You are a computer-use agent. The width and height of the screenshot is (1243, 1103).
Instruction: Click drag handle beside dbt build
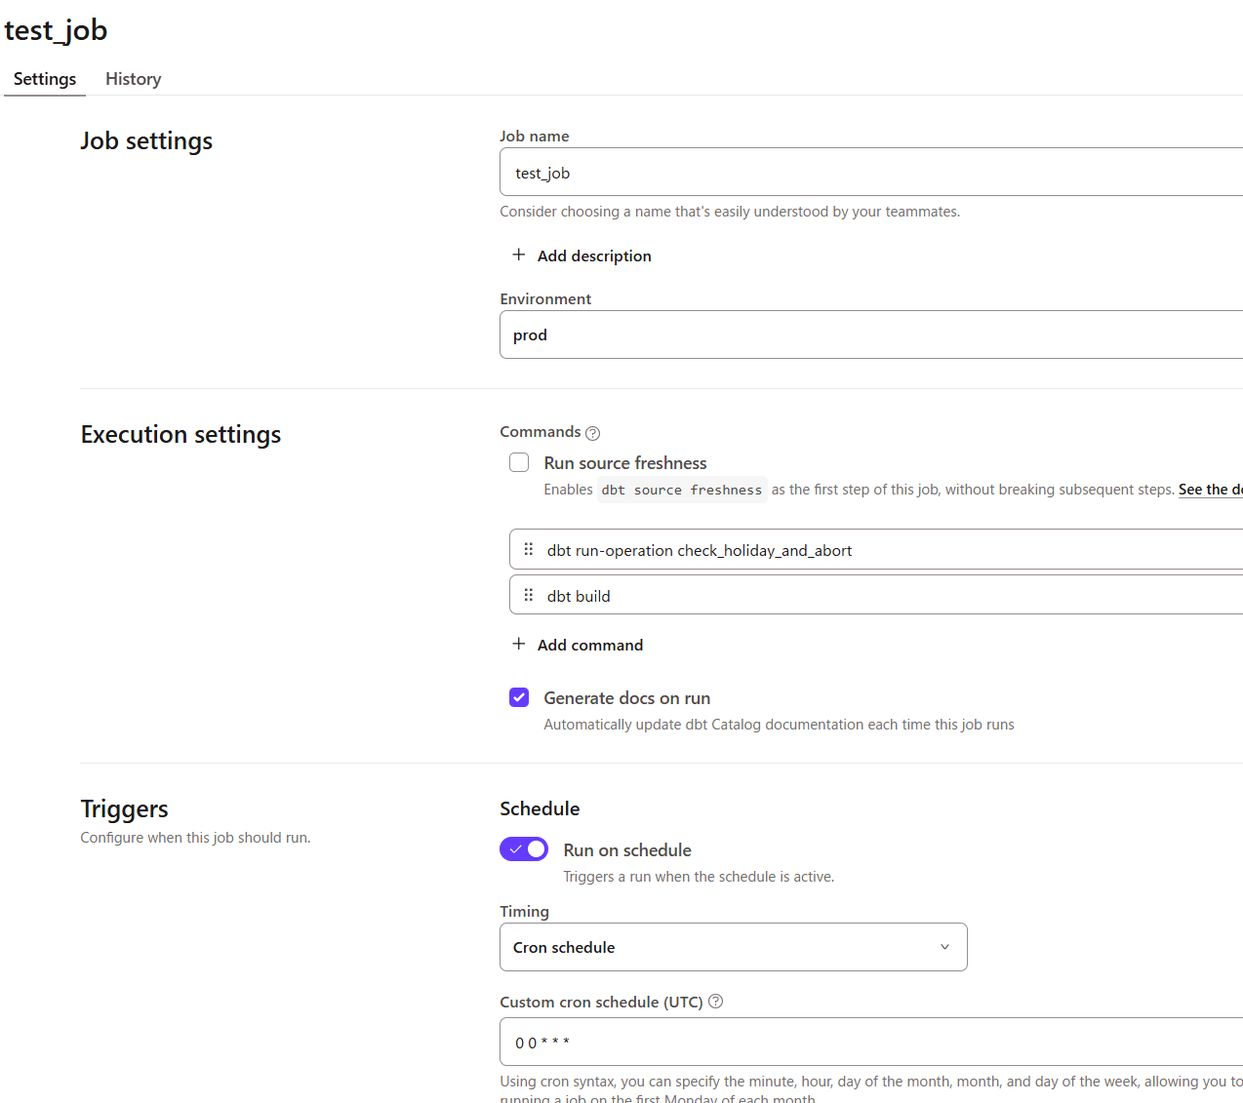tap(529, 596)
